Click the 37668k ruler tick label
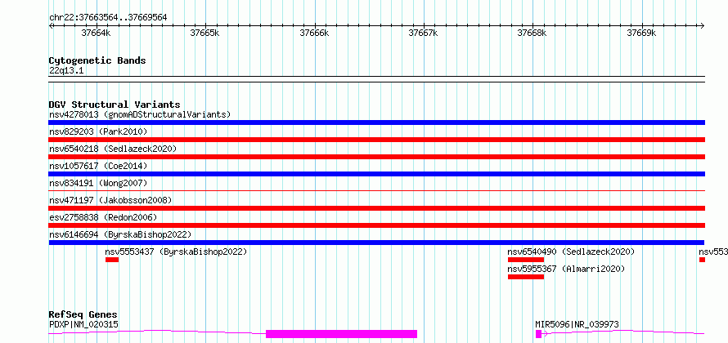This screenshot has height=343, width=728. click(x=532, y=33)
